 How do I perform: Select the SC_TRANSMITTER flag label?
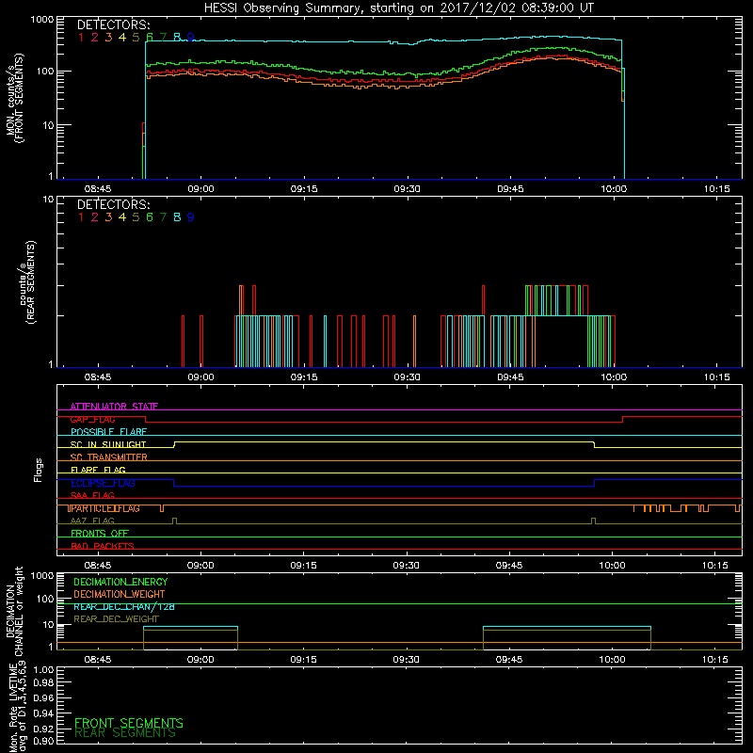[x=109, y=457]
